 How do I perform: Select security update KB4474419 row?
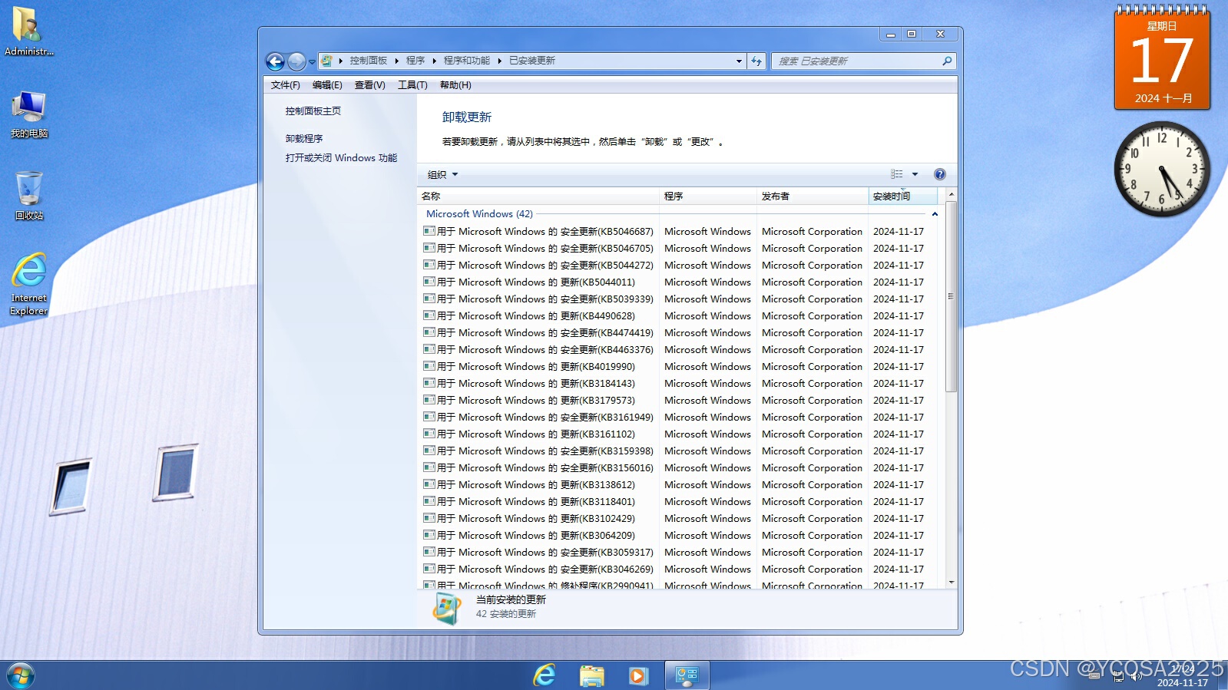pos(680,333)
